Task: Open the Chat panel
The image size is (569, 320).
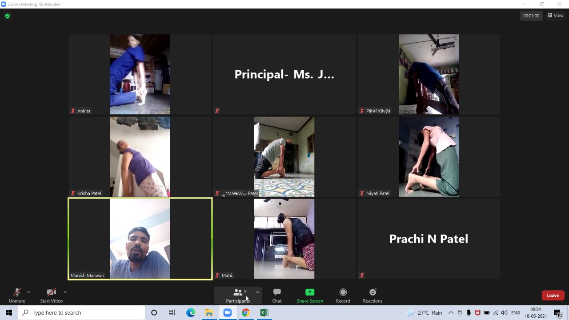Action: point(276,295)
